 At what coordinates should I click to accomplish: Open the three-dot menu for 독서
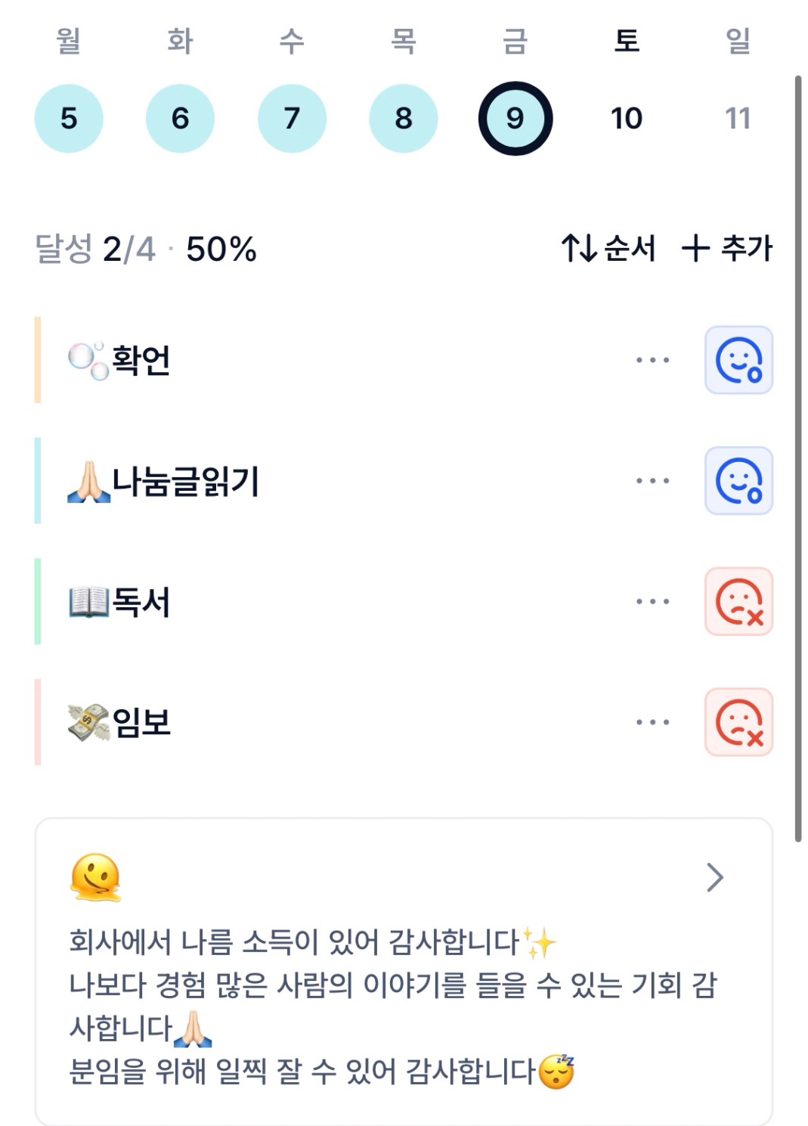click(652, 602)
